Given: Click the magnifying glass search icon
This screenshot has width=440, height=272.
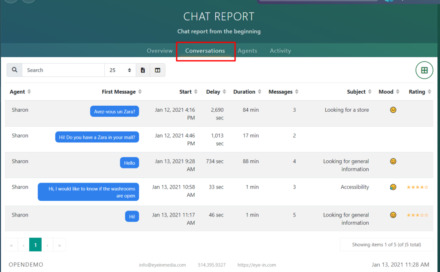Looking at the screenshot, I should click(x=14, y=70).
